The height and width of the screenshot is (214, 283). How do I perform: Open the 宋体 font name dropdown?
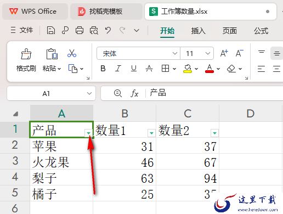click(x=175, y=53)
